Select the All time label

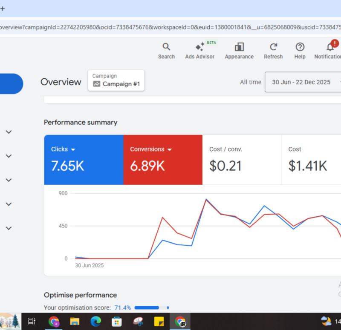251,82
